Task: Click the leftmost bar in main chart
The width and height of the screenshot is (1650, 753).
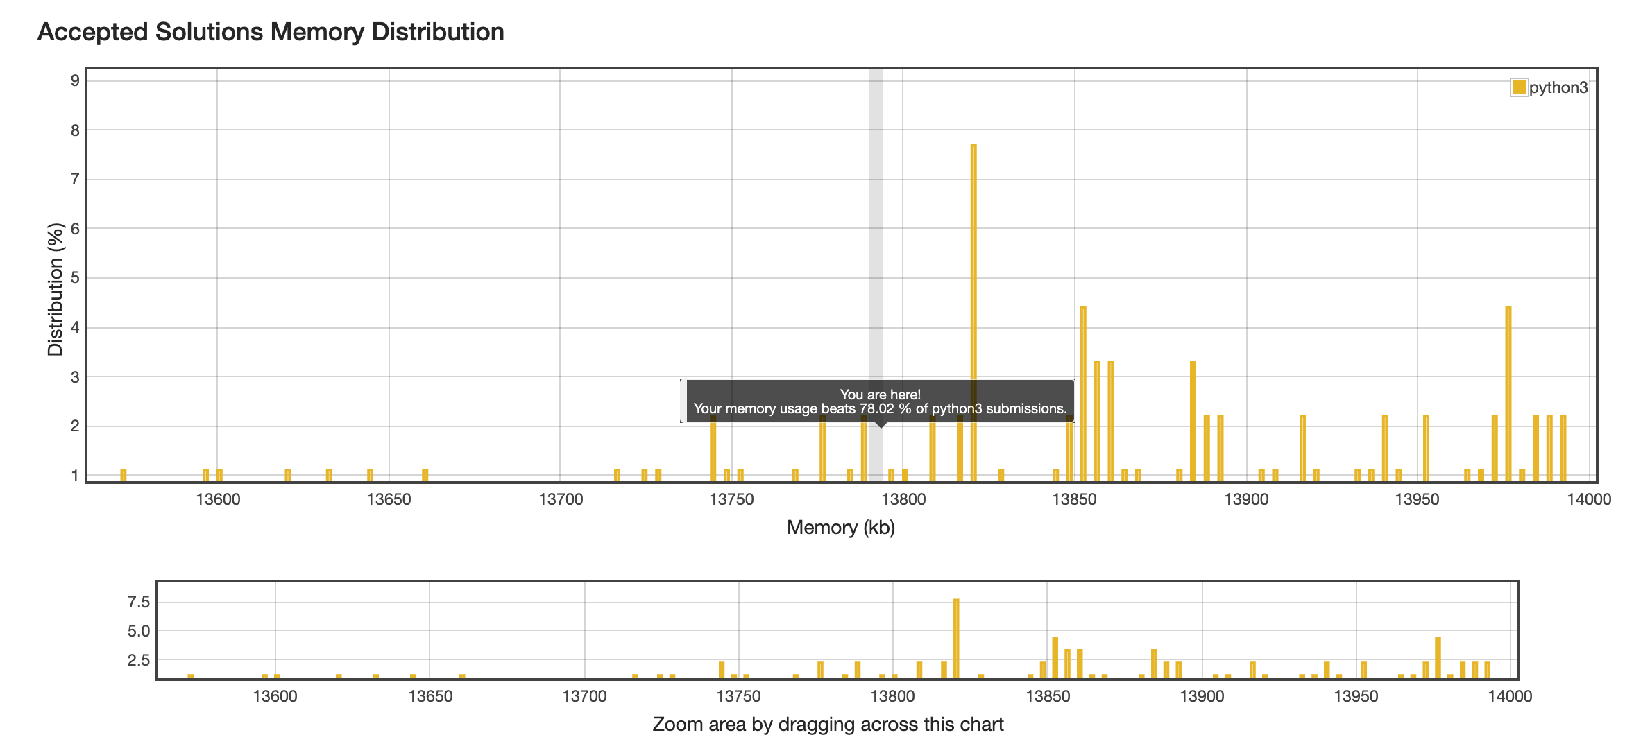Action: click(x=124, y=475)
